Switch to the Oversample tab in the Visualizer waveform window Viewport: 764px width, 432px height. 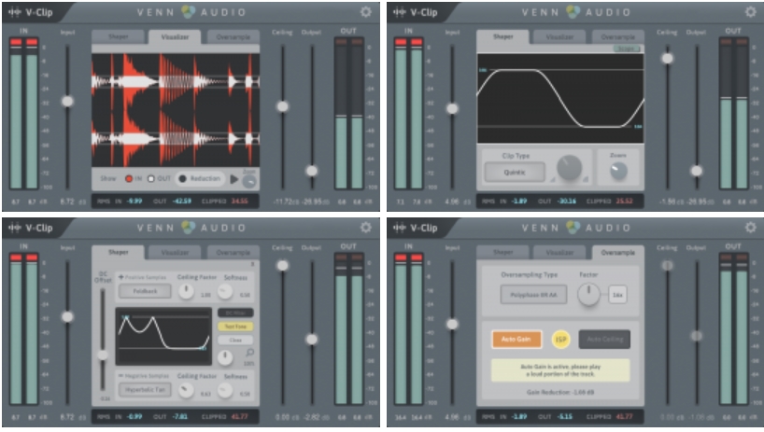[233, 37]
